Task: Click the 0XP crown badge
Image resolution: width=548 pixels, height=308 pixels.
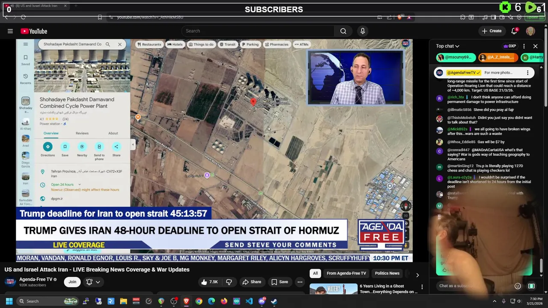Action: [509, 46]
